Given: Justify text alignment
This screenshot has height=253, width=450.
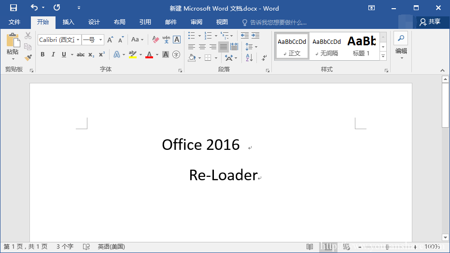Looking at the screenshot, I should coord(223,47).
